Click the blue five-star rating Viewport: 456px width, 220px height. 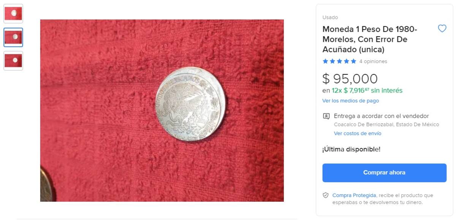point(339,61)
